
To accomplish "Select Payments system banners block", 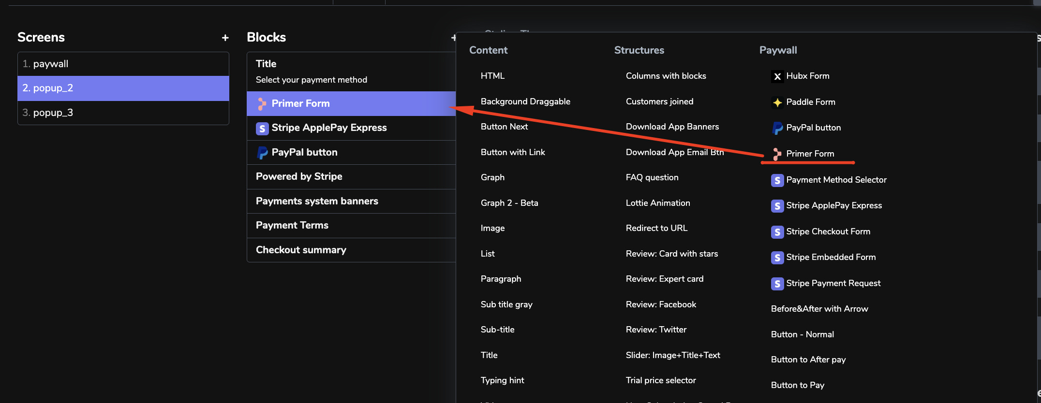I will (351, 201).
